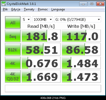Screen dimensions: 106x100
Task: Open the Plik menu
Action: [x=5, y=9]
